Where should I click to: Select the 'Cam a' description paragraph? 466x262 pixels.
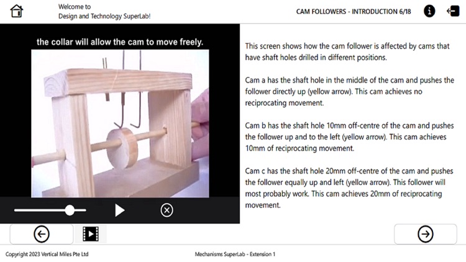[349, 91]
